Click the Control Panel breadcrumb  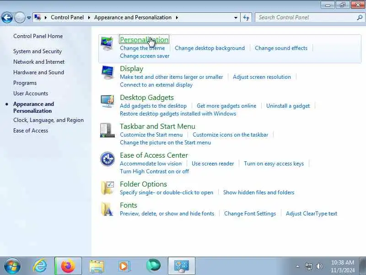tap(67, 17)
